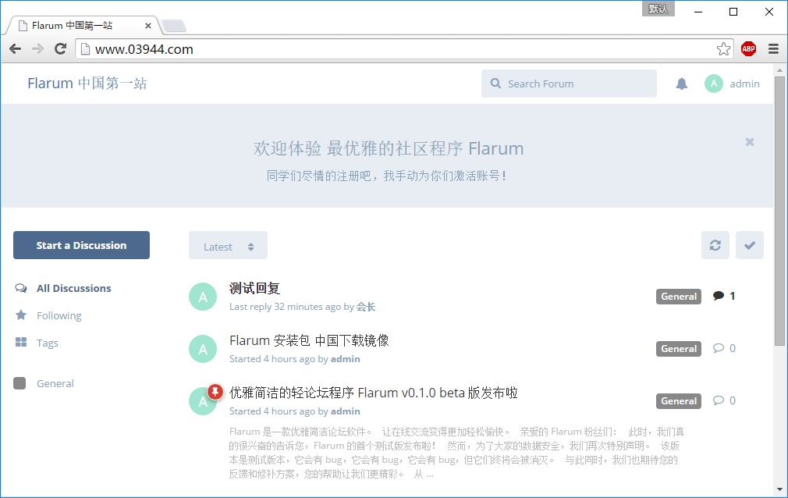
Task: Select General tag in sidebar
Action: pos(55,383)
